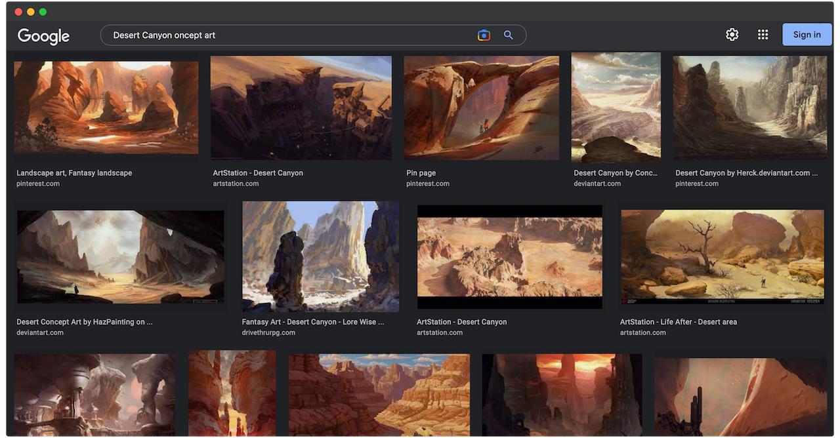Open the letterboxed ArtStation Desert Canyon thumbnail
Image resolution: width=840 pixels, height=438 pixels.
pyautogui.click(x=510, y=256)
